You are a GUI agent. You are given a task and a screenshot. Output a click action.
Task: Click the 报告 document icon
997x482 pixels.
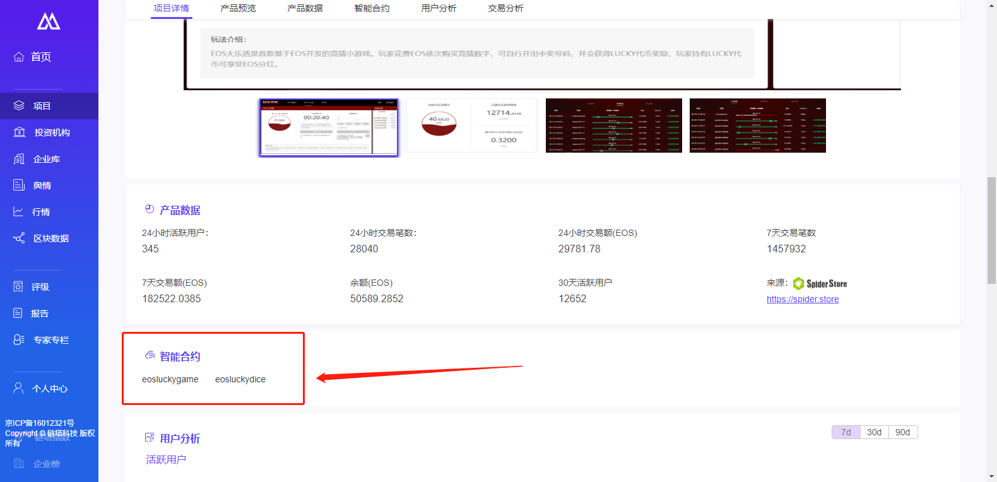pyautogui.click(x=18, y=313)
